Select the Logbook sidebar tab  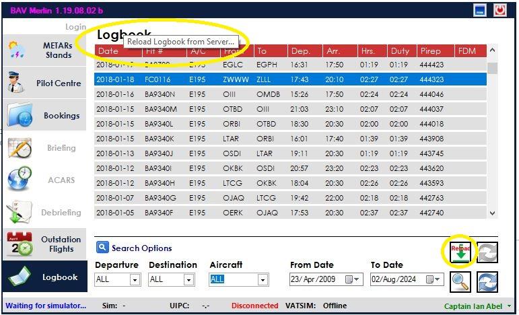44,277
